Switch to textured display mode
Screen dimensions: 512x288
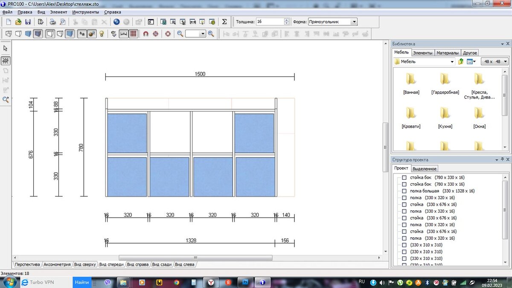38,34
